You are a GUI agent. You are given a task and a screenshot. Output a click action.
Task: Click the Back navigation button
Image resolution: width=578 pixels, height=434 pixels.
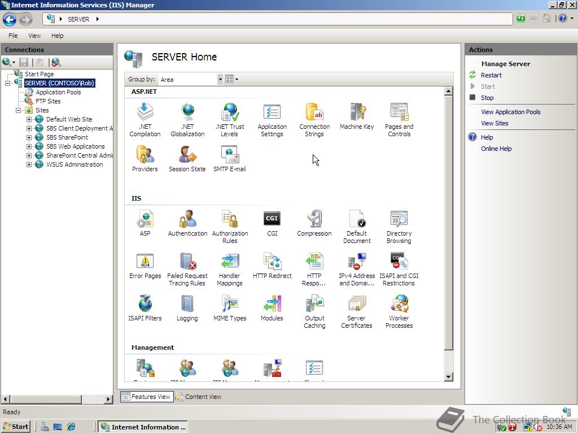(x=10, y=19)
